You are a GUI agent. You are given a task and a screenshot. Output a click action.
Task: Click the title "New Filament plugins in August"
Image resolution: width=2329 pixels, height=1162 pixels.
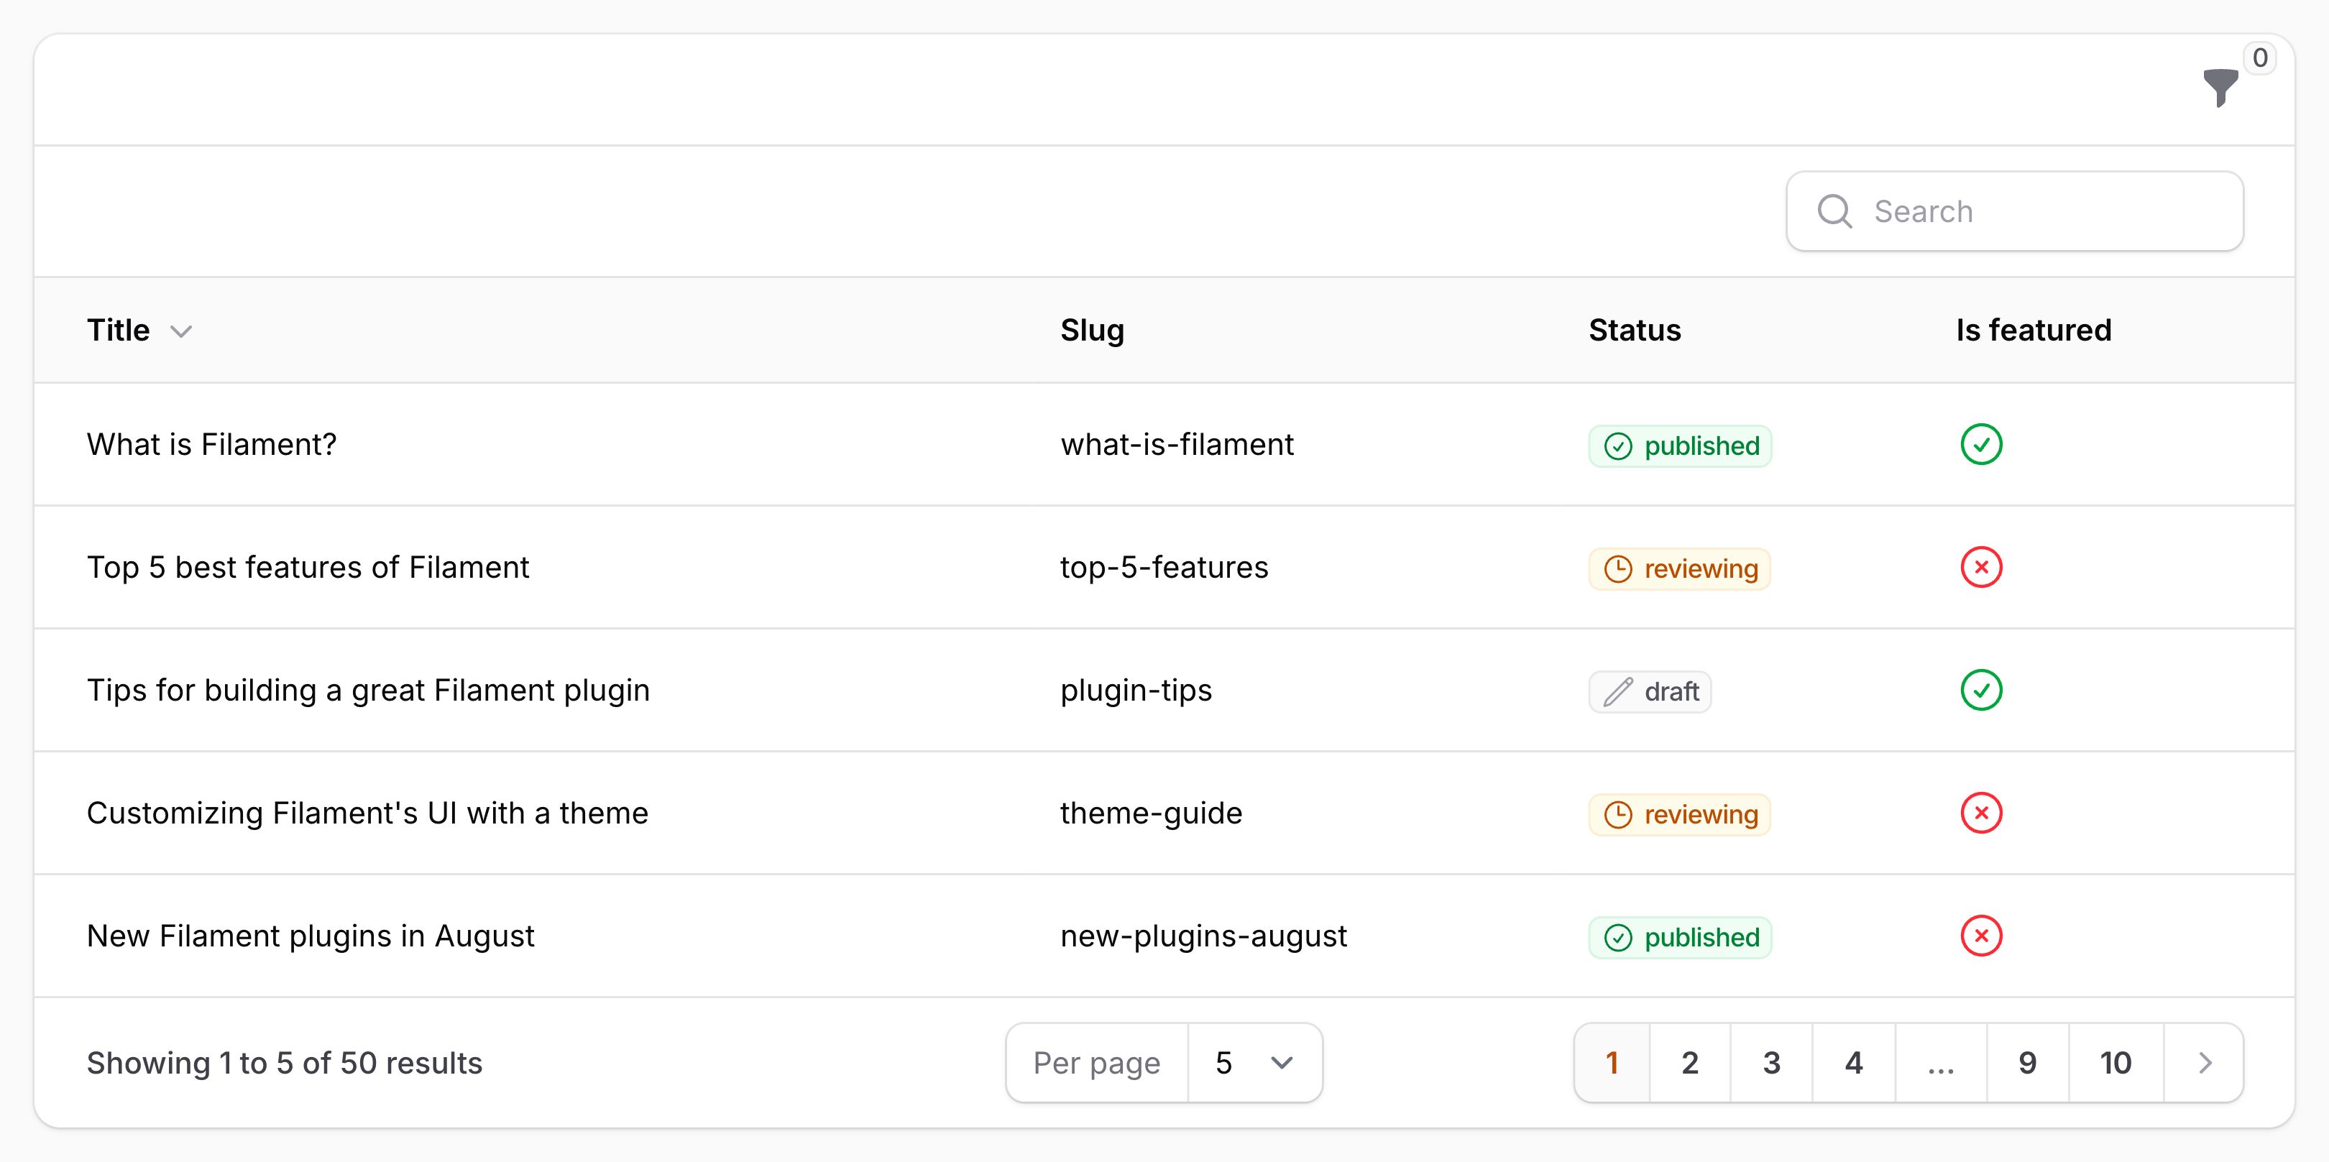tap(310, 936)
